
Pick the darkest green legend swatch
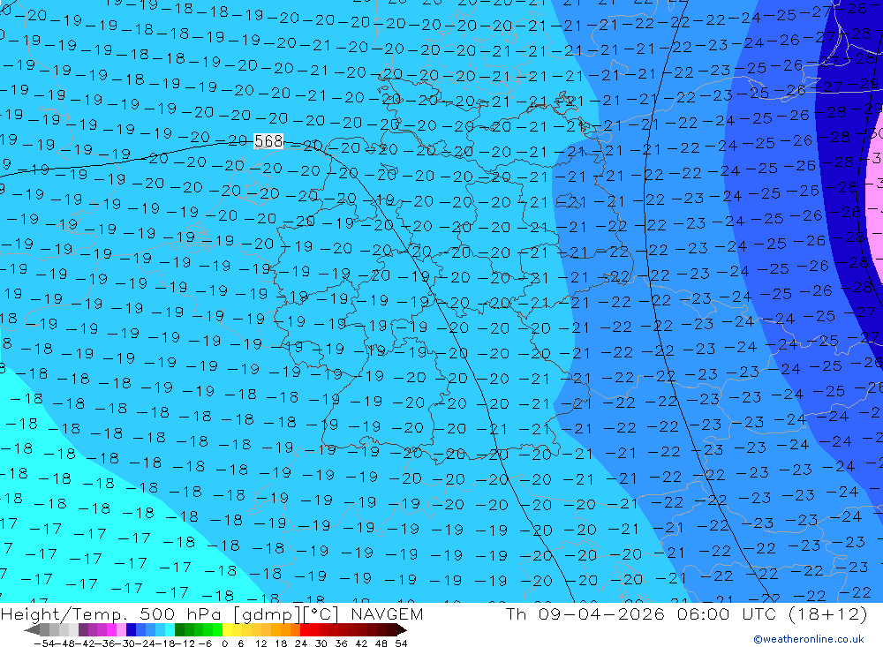click(179, 630)
